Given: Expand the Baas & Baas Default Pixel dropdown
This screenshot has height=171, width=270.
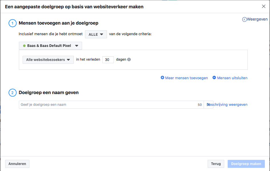Looking at the screenshot, I should coord(50,46).
